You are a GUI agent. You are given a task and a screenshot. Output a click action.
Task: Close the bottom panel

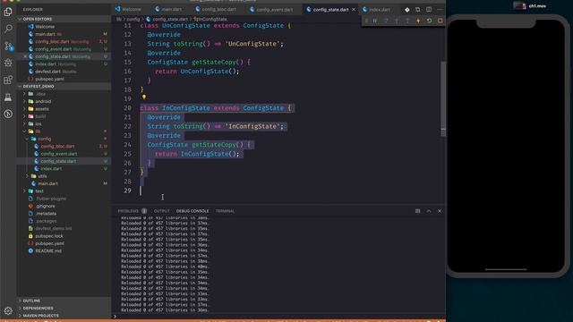(x=440, y=211)
